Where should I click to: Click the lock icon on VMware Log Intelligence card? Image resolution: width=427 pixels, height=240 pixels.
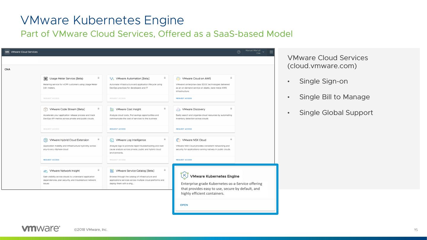165,139
